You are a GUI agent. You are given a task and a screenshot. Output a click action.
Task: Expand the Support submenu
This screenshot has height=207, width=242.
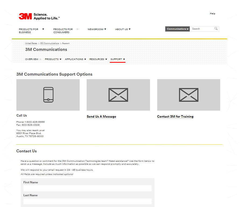pos(118,59)
